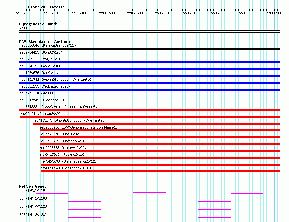
Task: Click esv3613231 (1000GenomesConsortiumPhase3) label
Action: coord(58,107)
